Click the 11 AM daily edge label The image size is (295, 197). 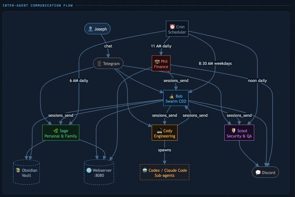161,46
